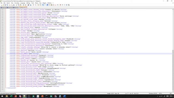Click the Stop Recording macro icon
The width and height of the screenshot is (174, 98).
click(62, 5)
